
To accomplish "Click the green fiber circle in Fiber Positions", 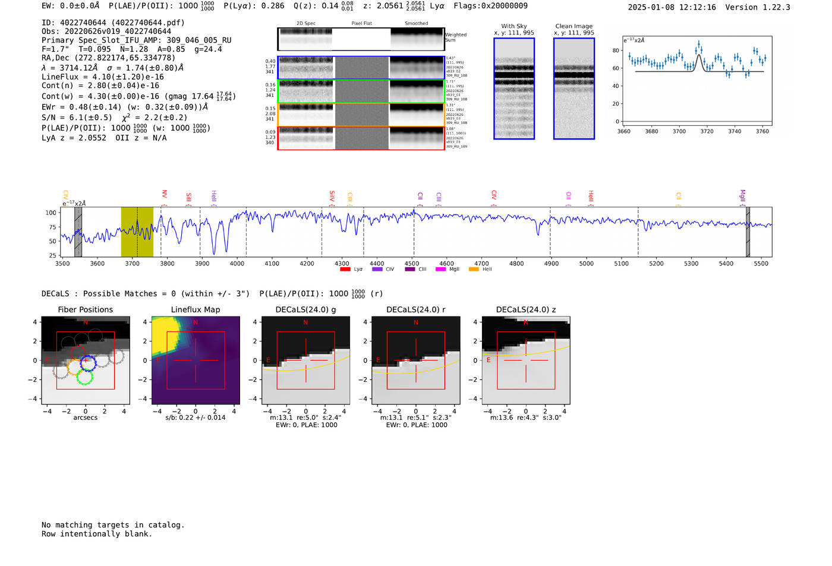I will pyautogui.click(x=85, y=377).
